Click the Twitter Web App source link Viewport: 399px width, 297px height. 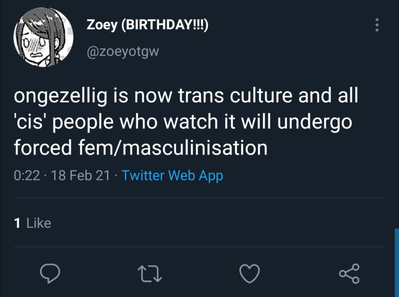pos(172,175)
